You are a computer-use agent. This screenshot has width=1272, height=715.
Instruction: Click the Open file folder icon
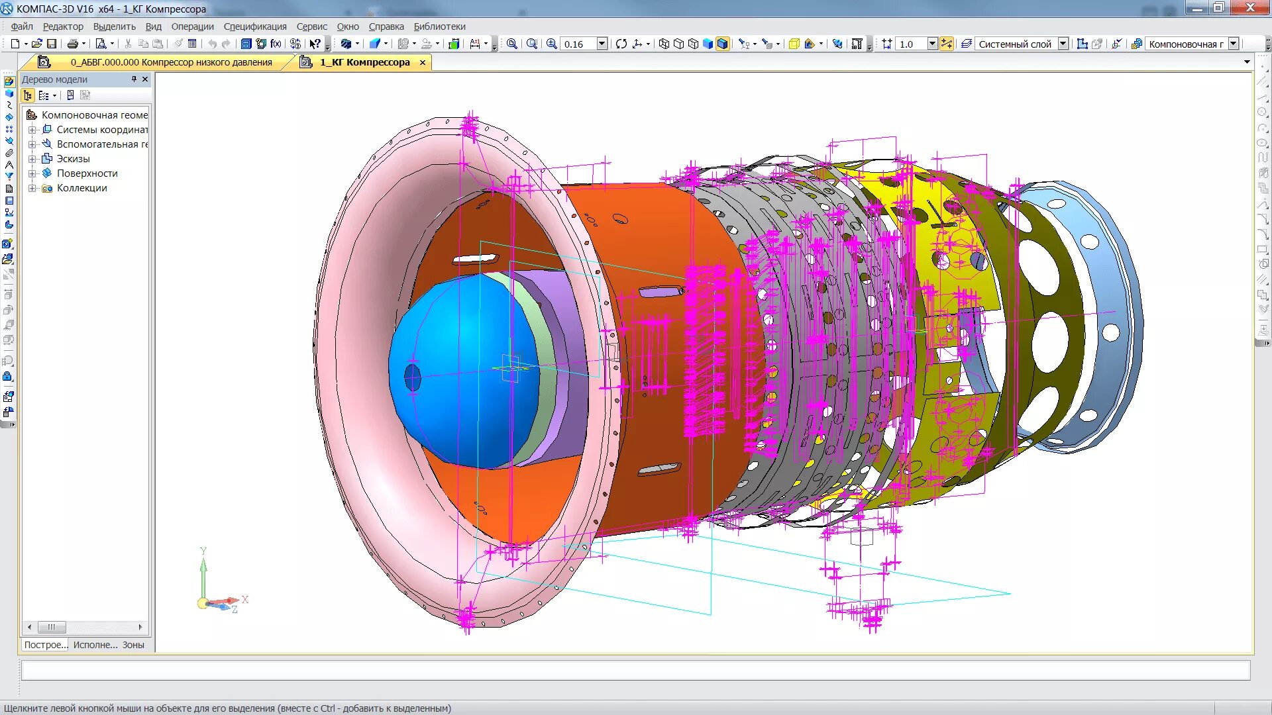point(36,44)
